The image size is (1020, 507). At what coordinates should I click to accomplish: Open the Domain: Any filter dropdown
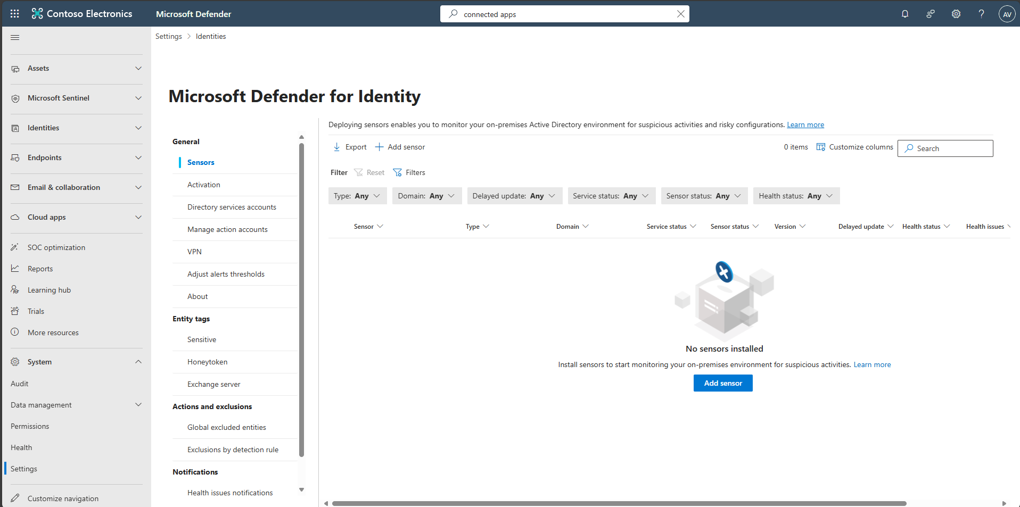coord(426,196)
